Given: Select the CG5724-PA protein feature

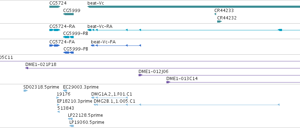Looking at the screenshot, I should pos(55,45).
